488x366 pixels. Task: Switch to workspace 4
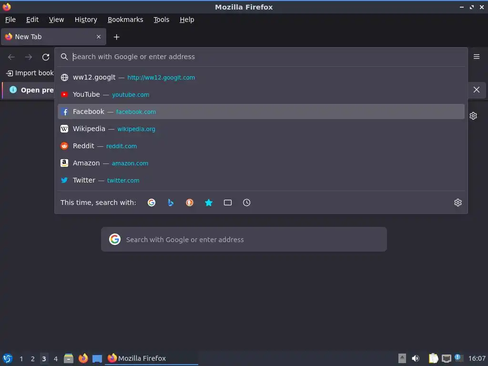(x=56, y=359)
